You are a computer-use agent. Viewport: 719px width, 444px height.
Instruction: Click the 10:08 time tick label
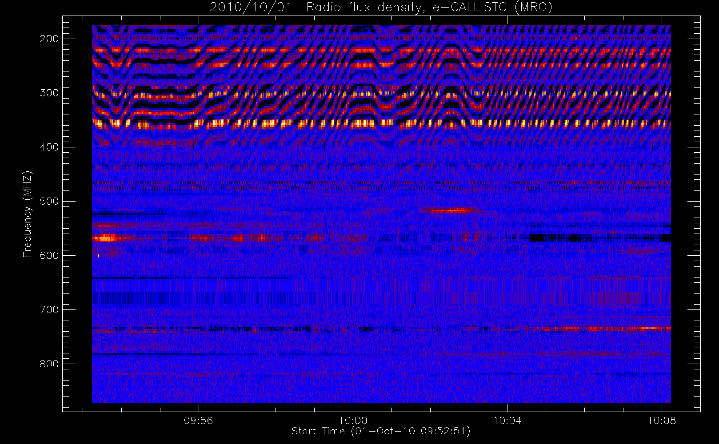(x=662, y=420)
